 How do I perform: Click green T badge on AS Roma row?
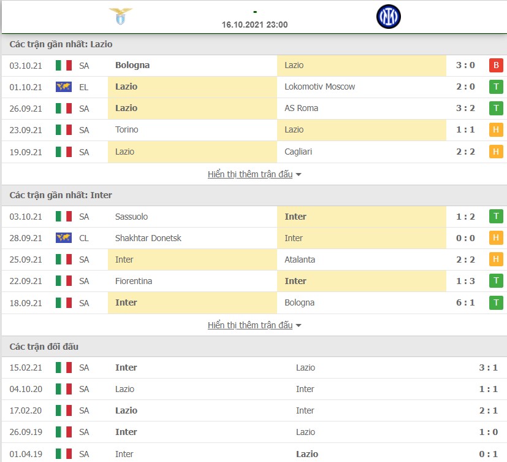point(496,108)
